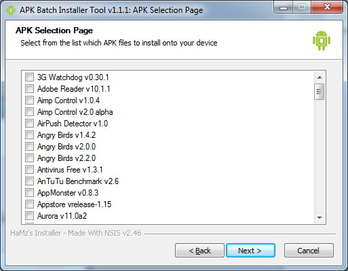The width and height of the screenshot is (348, 271).
Task: Click the Android icon in the title bar
Action: (11, 10)
